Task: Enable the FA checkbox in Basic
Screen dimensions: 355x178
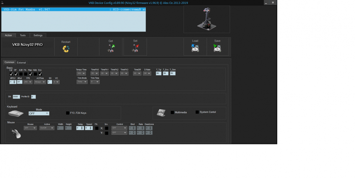Action: tap(26, 74)
